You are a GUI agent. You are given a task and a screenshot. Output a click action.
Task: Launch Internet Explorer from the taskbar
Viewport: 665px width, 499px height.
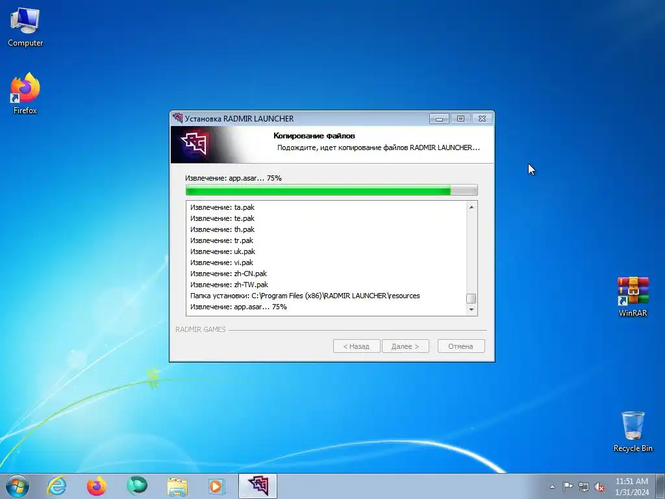[57, 486]
